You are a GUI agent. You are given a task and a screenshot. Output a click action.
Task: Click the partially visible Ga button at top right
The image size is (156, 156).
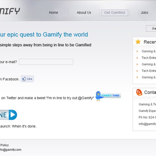(151, 28)
